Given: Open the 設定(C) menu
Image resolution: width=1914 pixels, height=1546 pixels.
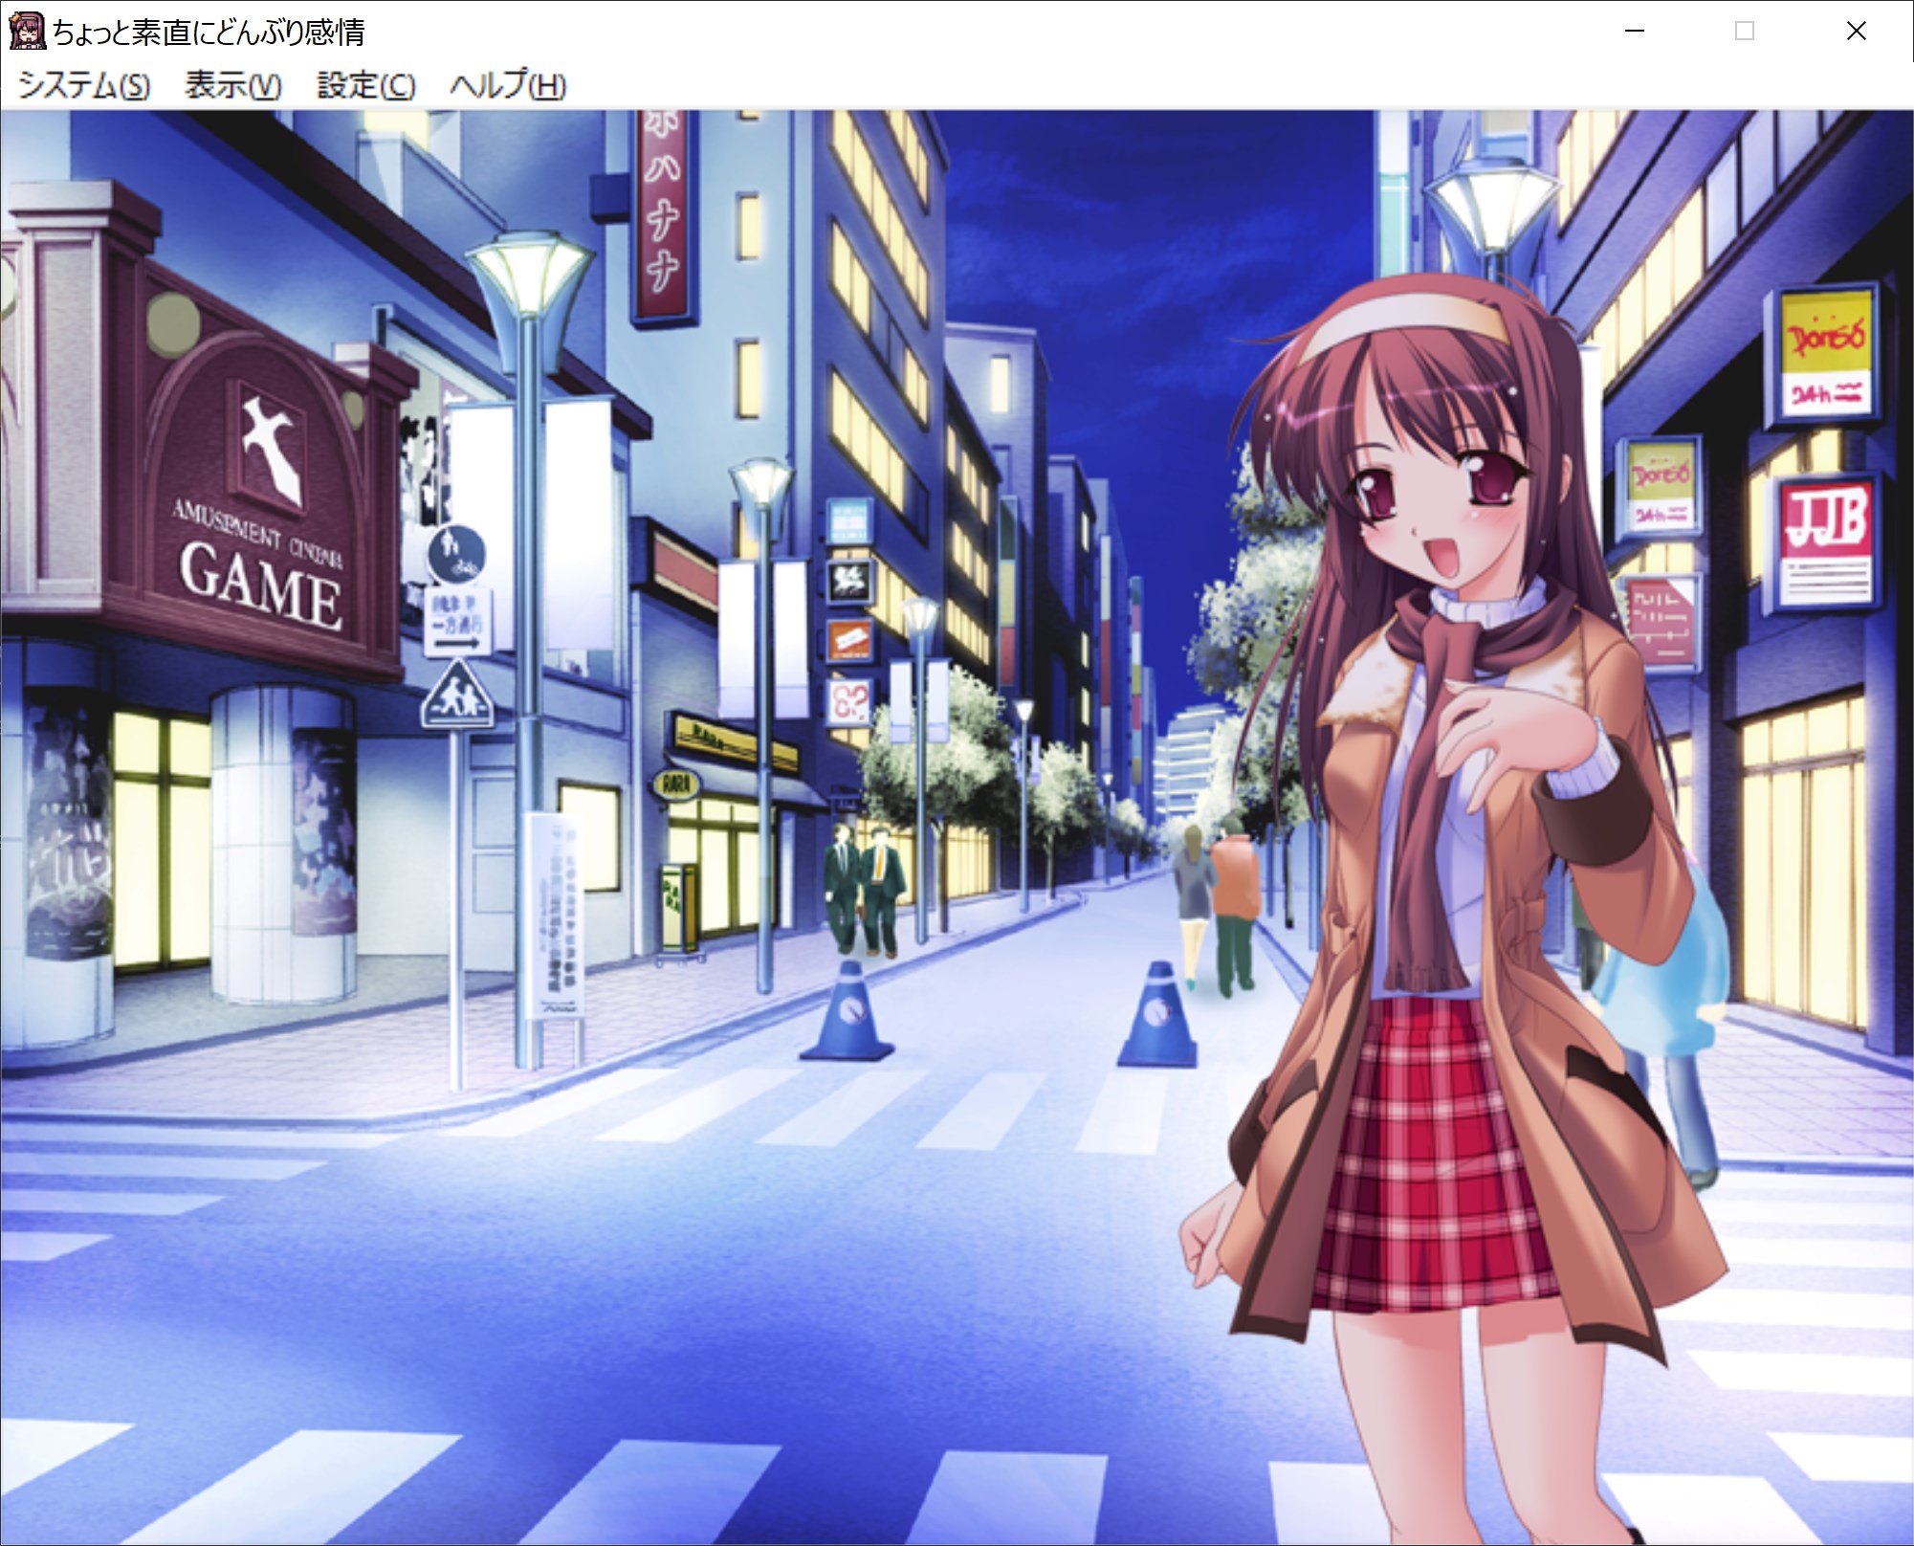Looking at the screenshot, I should (365, 86).
